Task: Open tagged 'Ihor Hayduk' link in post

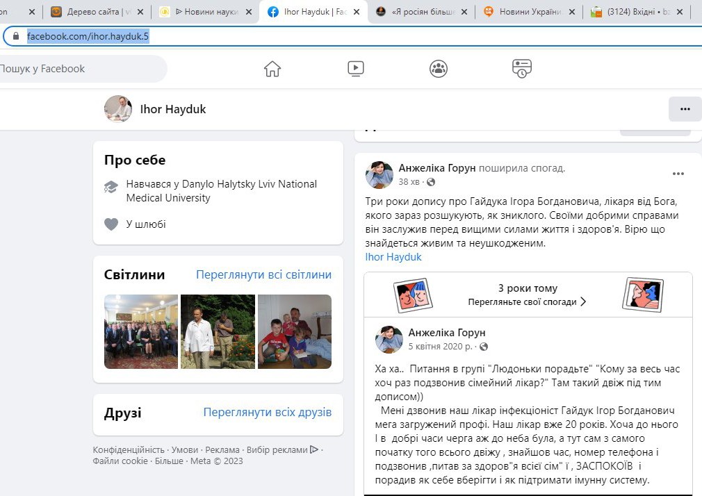Action: [393, 257]
